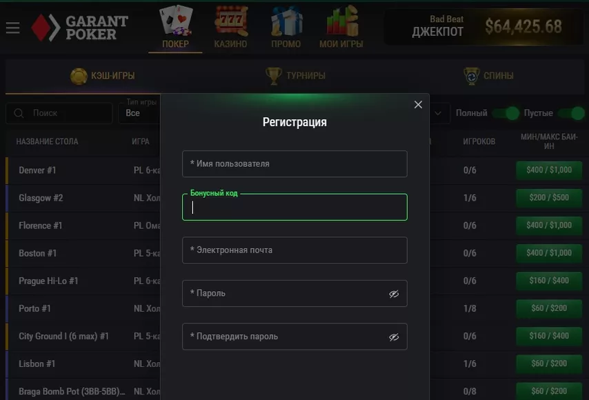Toggle the Полный tables switch

(x=506, y=112)
